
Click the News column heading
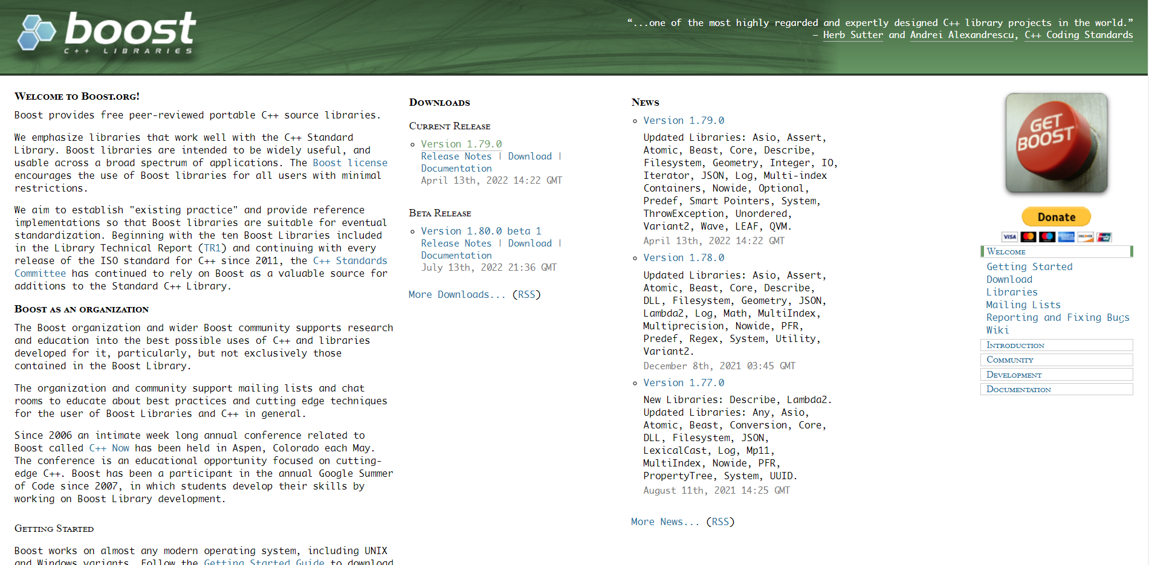645,102
